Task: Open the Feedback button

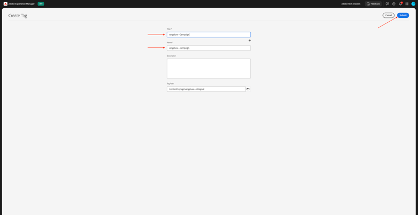Action: tap(373, 4)
